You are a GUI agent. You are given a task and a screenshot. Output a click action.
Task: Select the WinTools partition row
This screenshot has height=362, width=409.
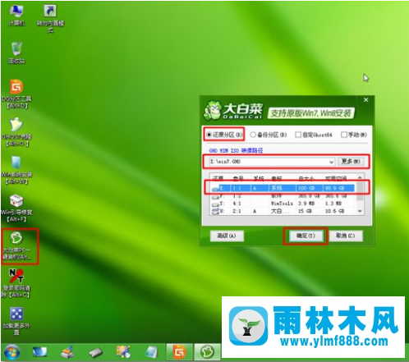pyautogui.click(x=283, y=204)
